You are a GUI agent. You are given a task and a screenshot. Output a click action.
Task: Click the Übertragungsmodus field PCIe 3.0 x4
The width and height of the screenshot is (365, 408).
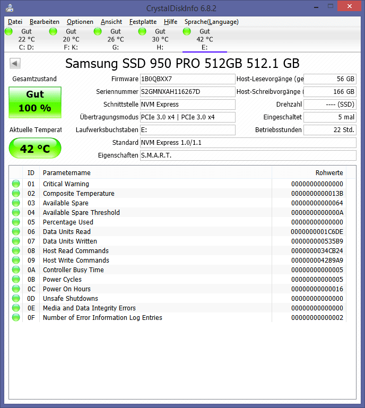(x=188, y=117)
